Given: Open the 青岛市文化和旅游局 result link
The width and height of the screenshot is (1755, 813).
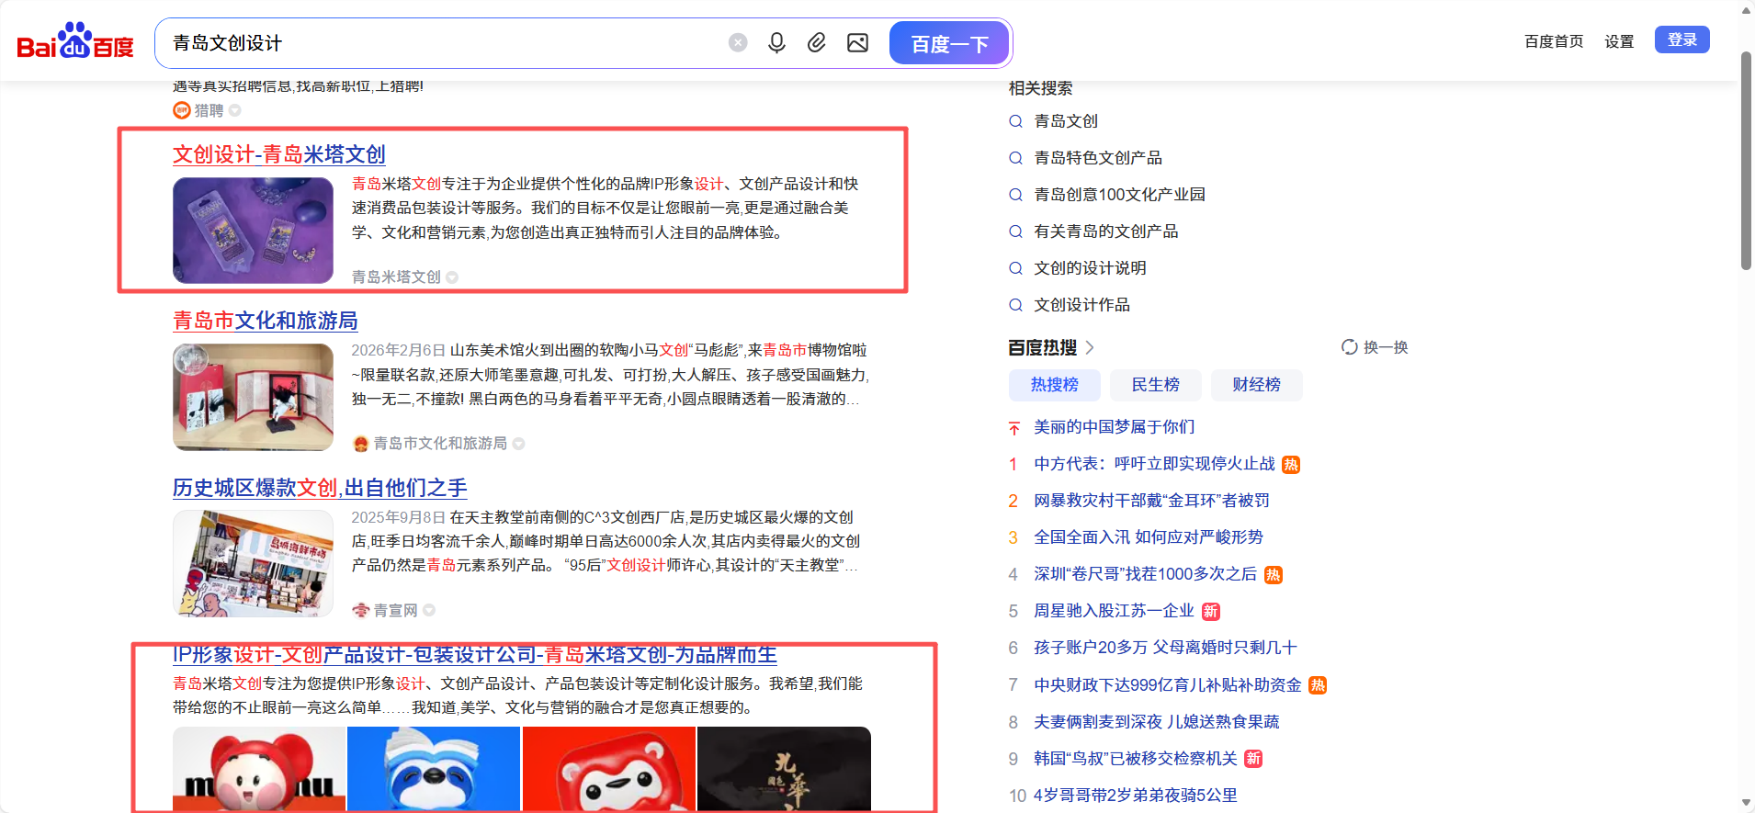Looking at the screenshot, I should [x=265, y=321].
